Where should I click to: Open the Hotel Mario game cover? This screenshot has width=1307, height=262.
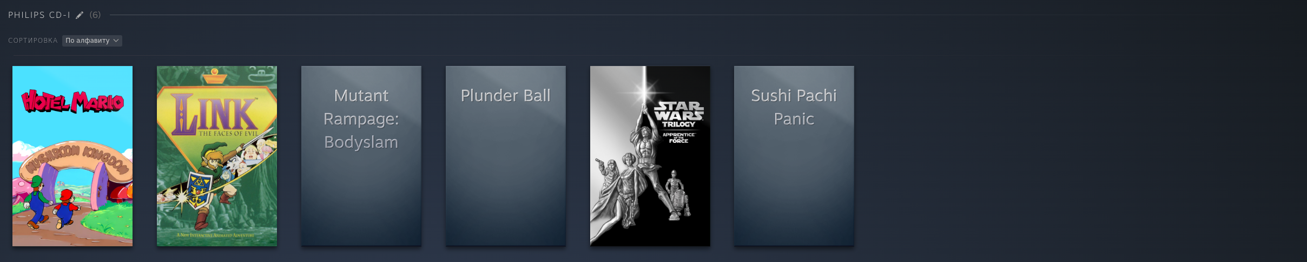[72, 156]
